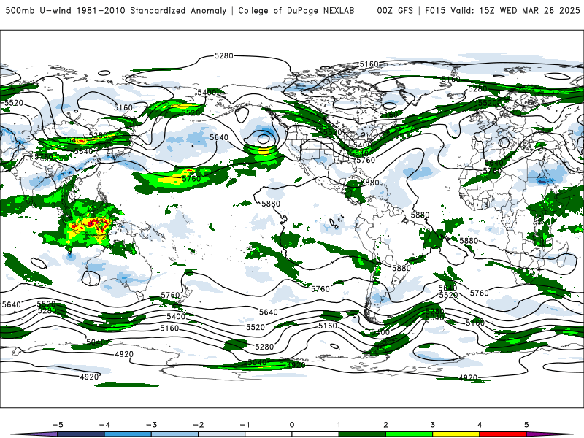Click the 5280 contour label over the Arctic

pyautogui.click(x=224, y=55)
